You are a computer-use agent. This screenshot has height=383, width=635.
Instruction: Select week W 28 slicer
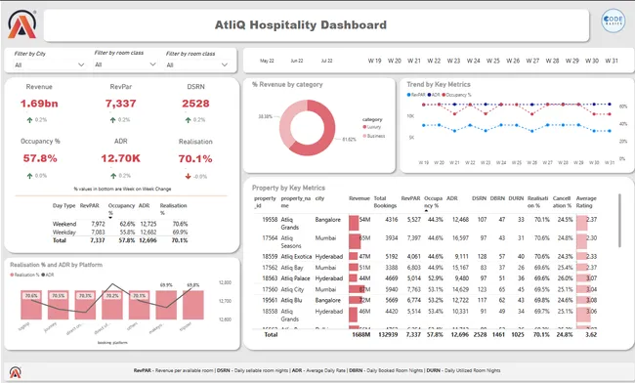pos(552,61)
